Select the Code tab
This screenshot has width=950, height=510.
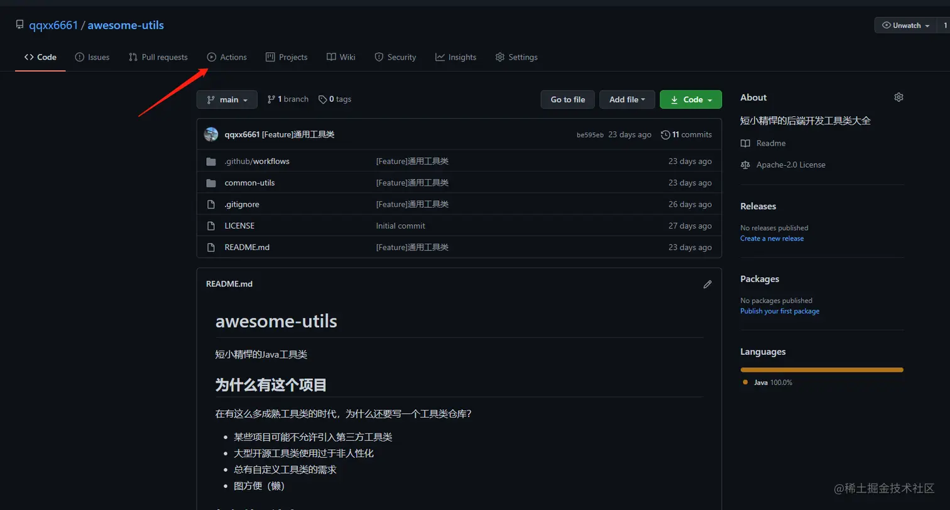pyautogui.click(x=41, y=57)
